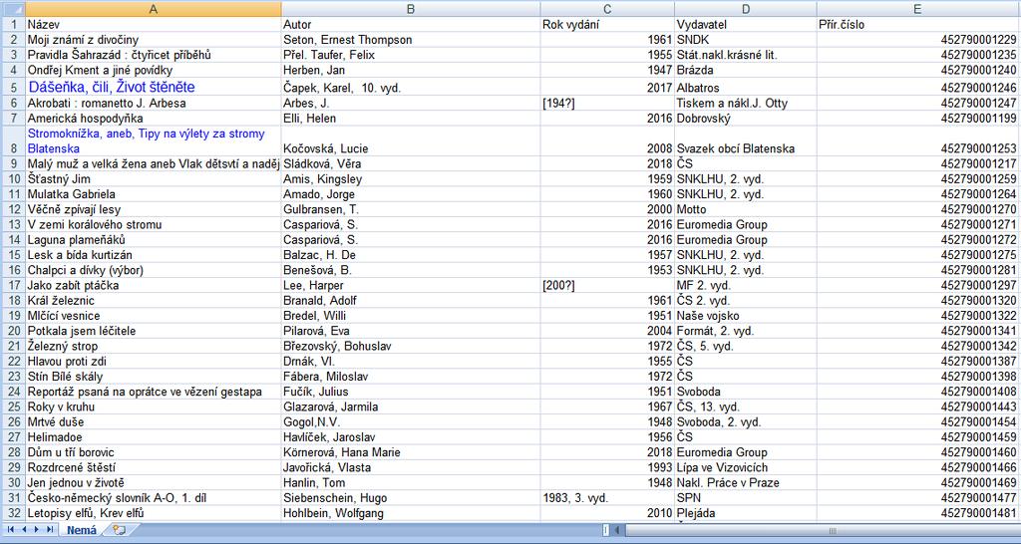1021x544 pixels.
Task: Click horizontal scrollbar left arrow
Action: (616, 530)
